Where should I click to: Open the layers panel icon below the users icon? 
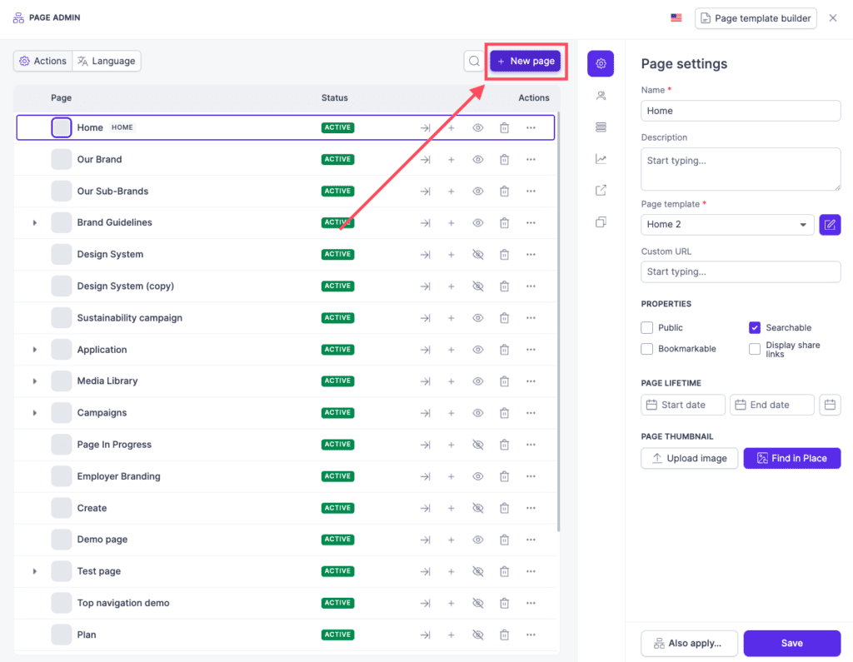[x=601, y=127]
